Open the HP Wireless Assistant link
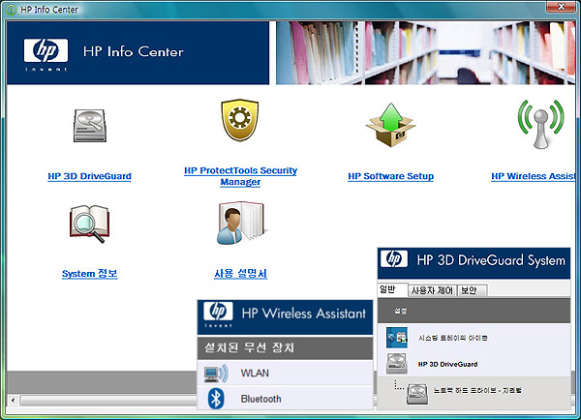 pos(534,176)
